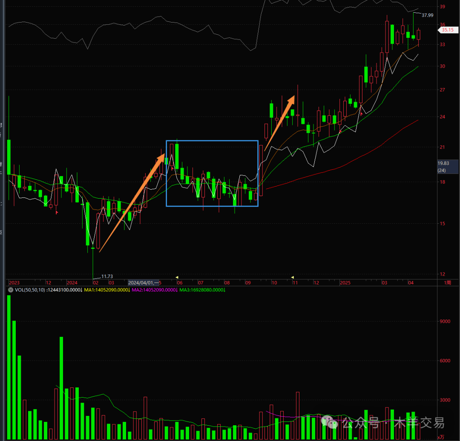Click the 2025 label on time axis

click(345, 282)
